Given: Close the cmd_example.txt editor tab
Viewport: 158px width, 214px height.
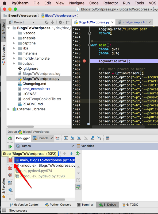Looking at the screenshot, I should [x=150, y=22].
